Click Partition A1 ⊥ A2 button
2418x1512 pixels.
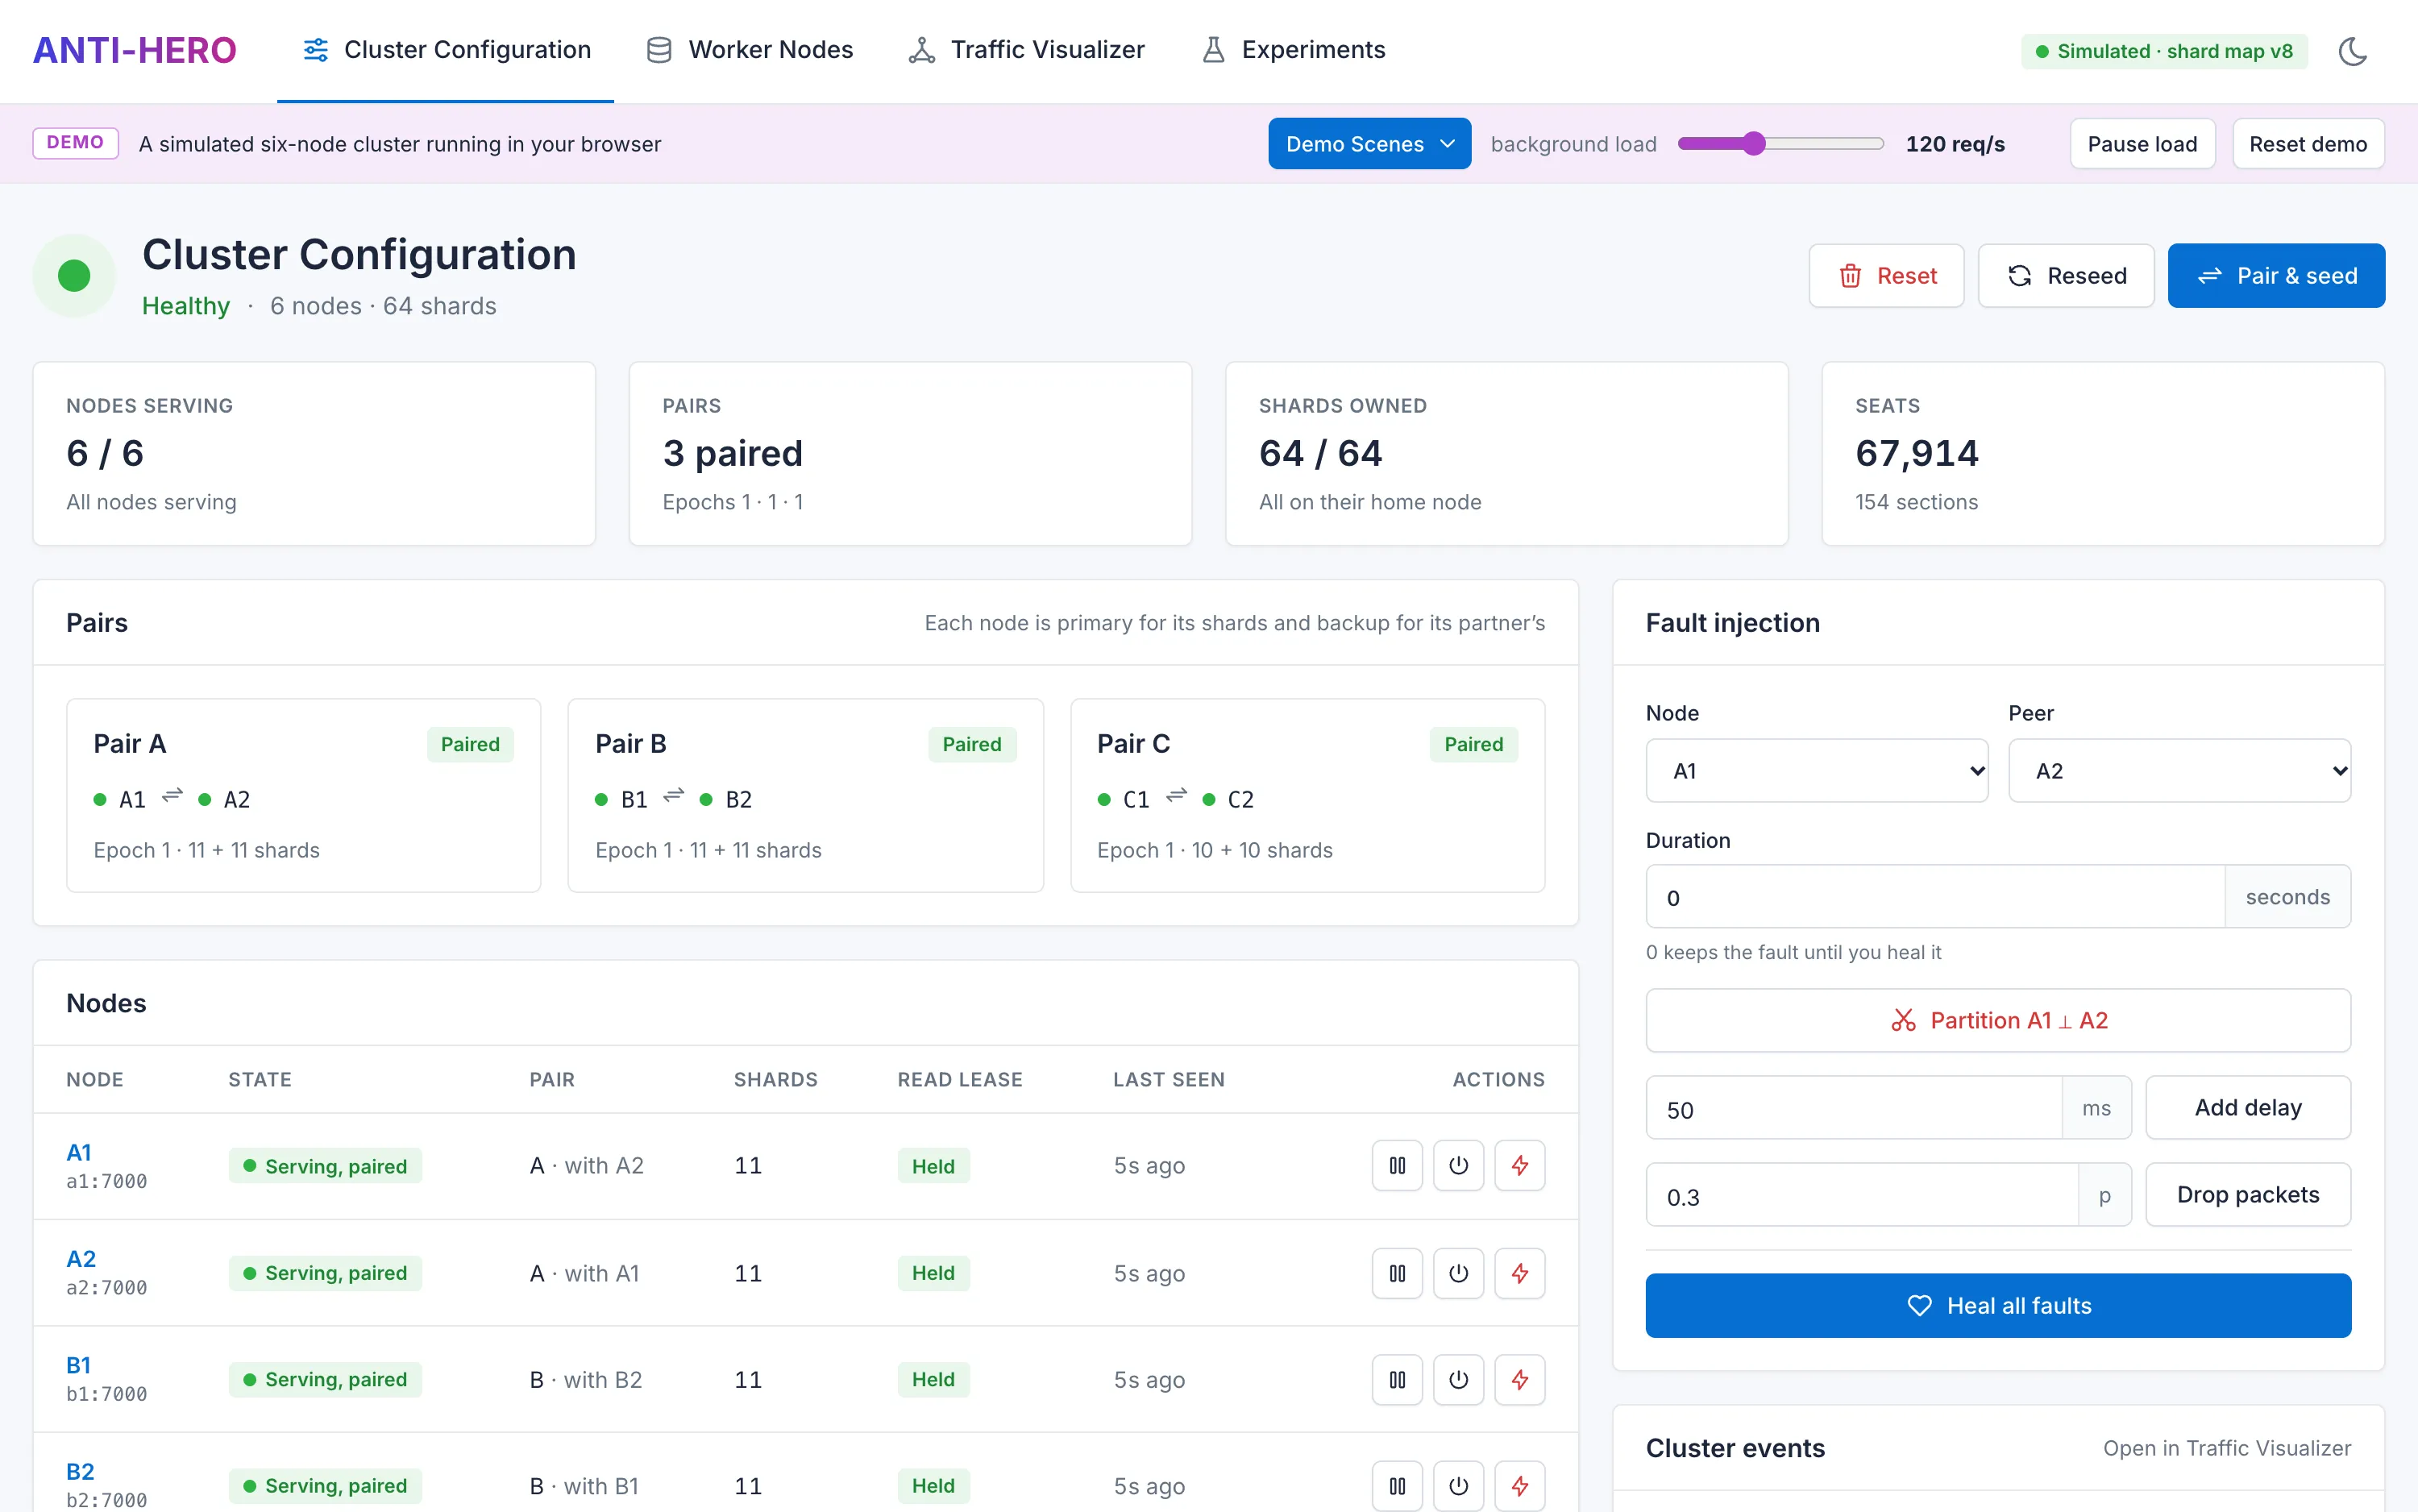(x=1998, y=1020)
